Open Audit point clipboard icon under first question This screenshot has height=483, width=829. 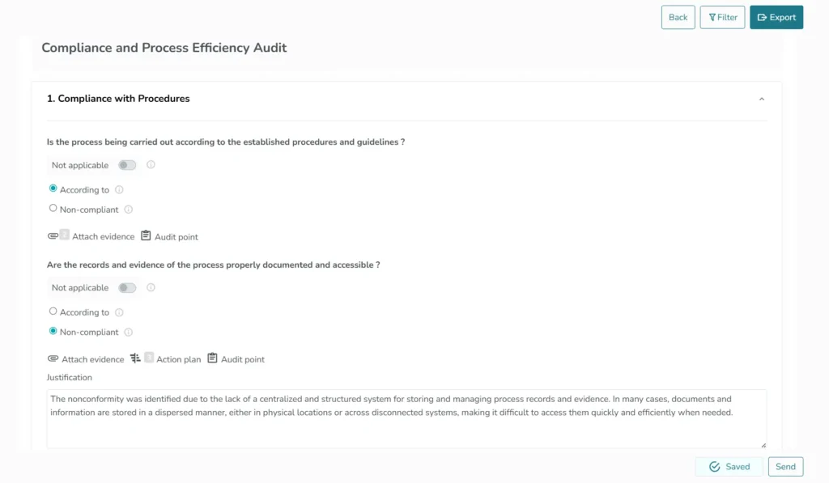click(x=146, y=236)
